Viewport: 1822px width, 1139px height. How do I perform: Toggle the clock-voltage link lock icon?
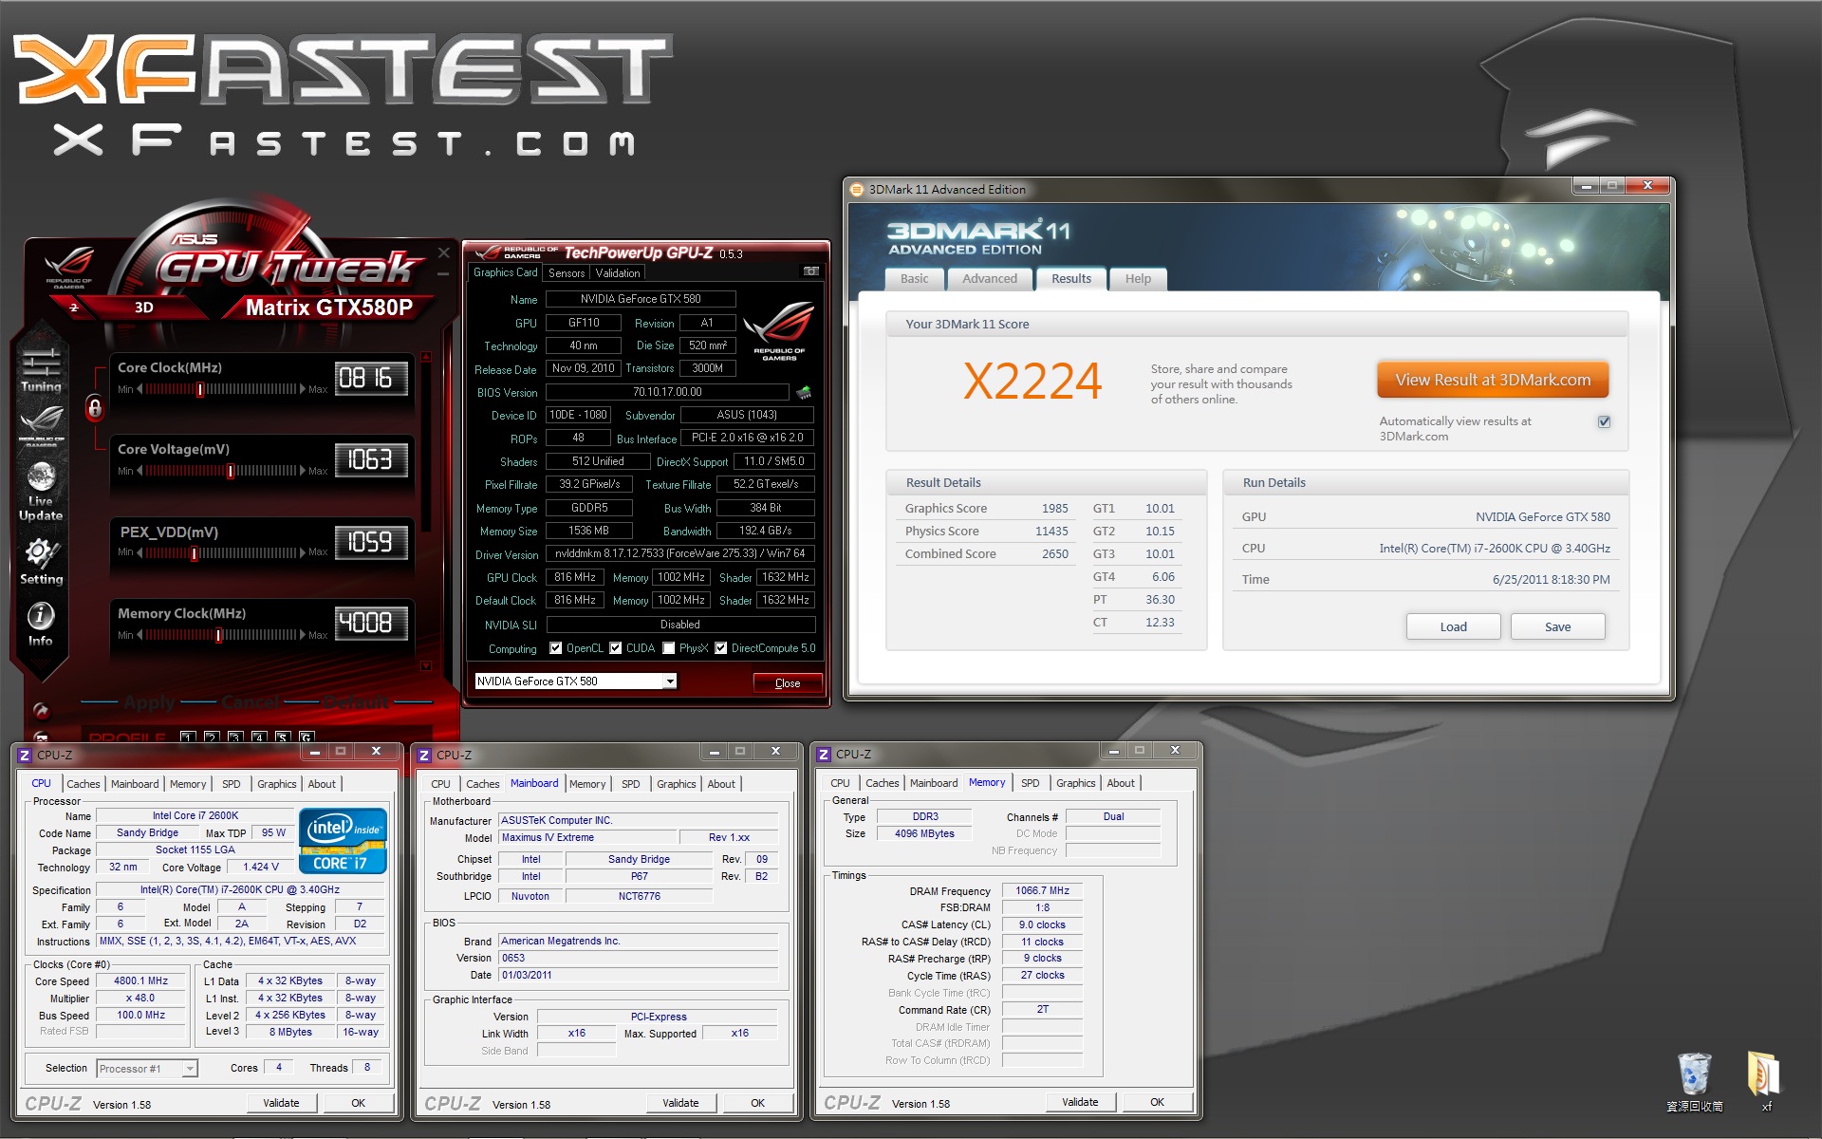(x=95, y=408)
